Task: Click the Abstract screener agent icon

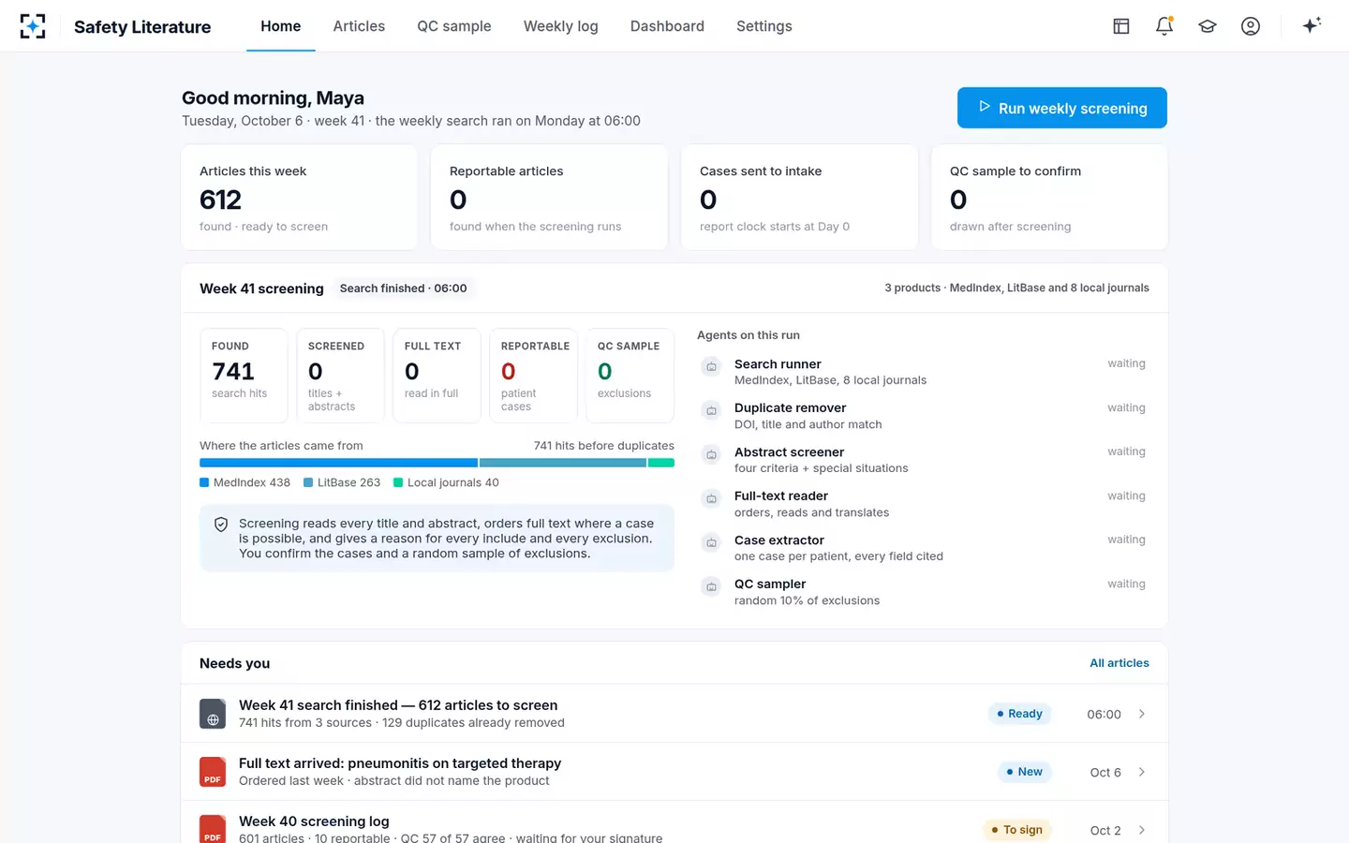Action: coord(712,454)
